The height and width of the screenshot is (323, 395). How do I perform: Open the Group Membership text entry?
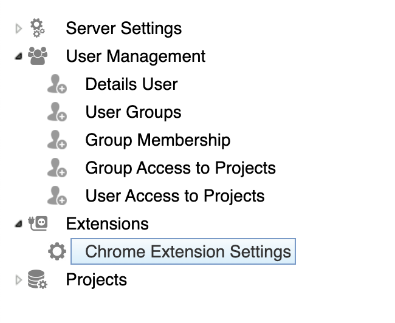click(157, 140)
